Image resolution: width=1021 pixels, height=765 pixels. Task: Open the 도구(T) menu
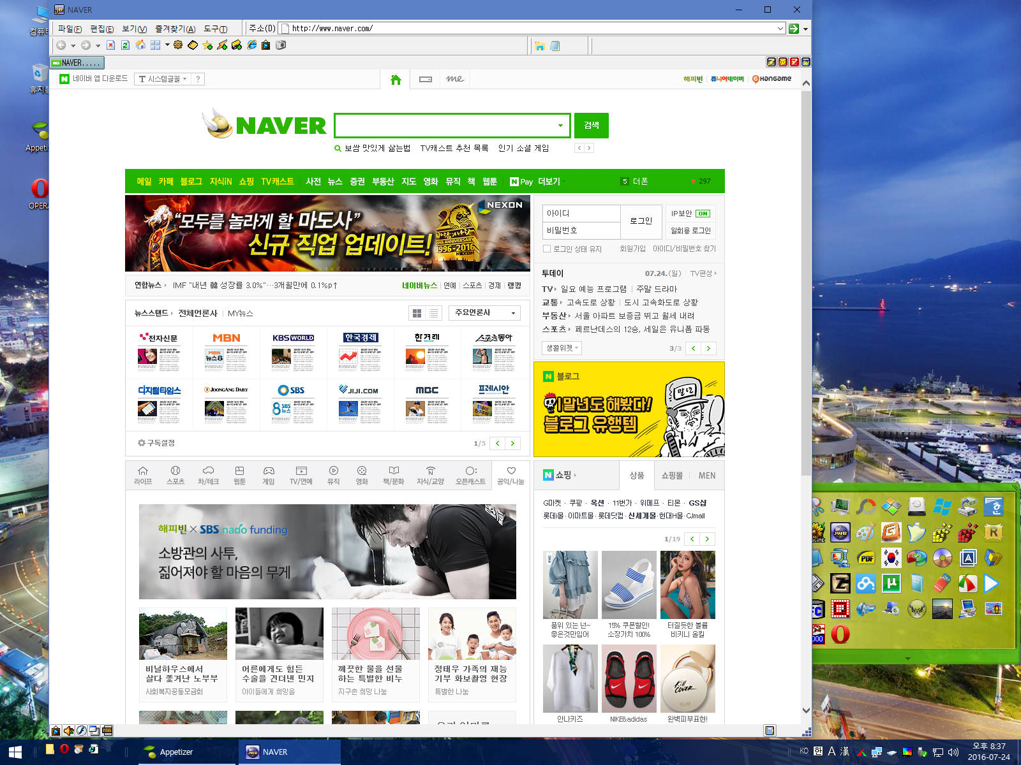(x=216, y=29)
